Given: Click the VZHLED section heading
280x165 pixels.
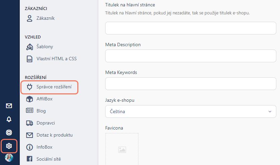Looking at the screenshot, I should point(33,37).
